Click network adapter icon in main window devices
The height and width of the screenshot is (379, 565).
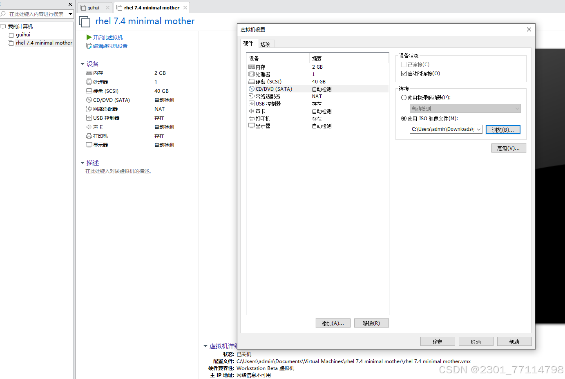89,109
